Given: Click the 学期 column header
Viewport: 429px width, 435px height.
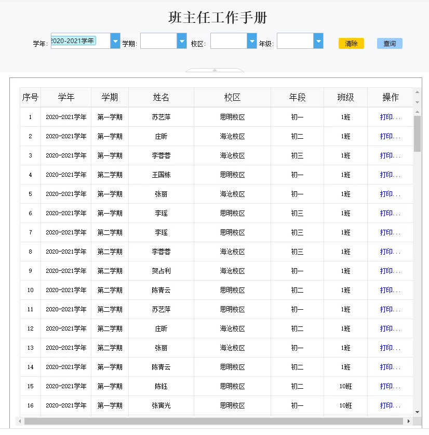Looking at the screenshot, I should 110,97.
